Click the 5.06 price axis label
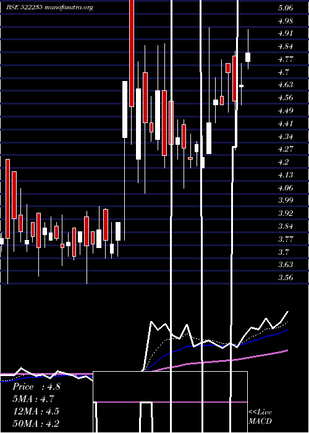The height and width of the screenshot is (433, 309). pyautogui.click(x=286, y=8)
